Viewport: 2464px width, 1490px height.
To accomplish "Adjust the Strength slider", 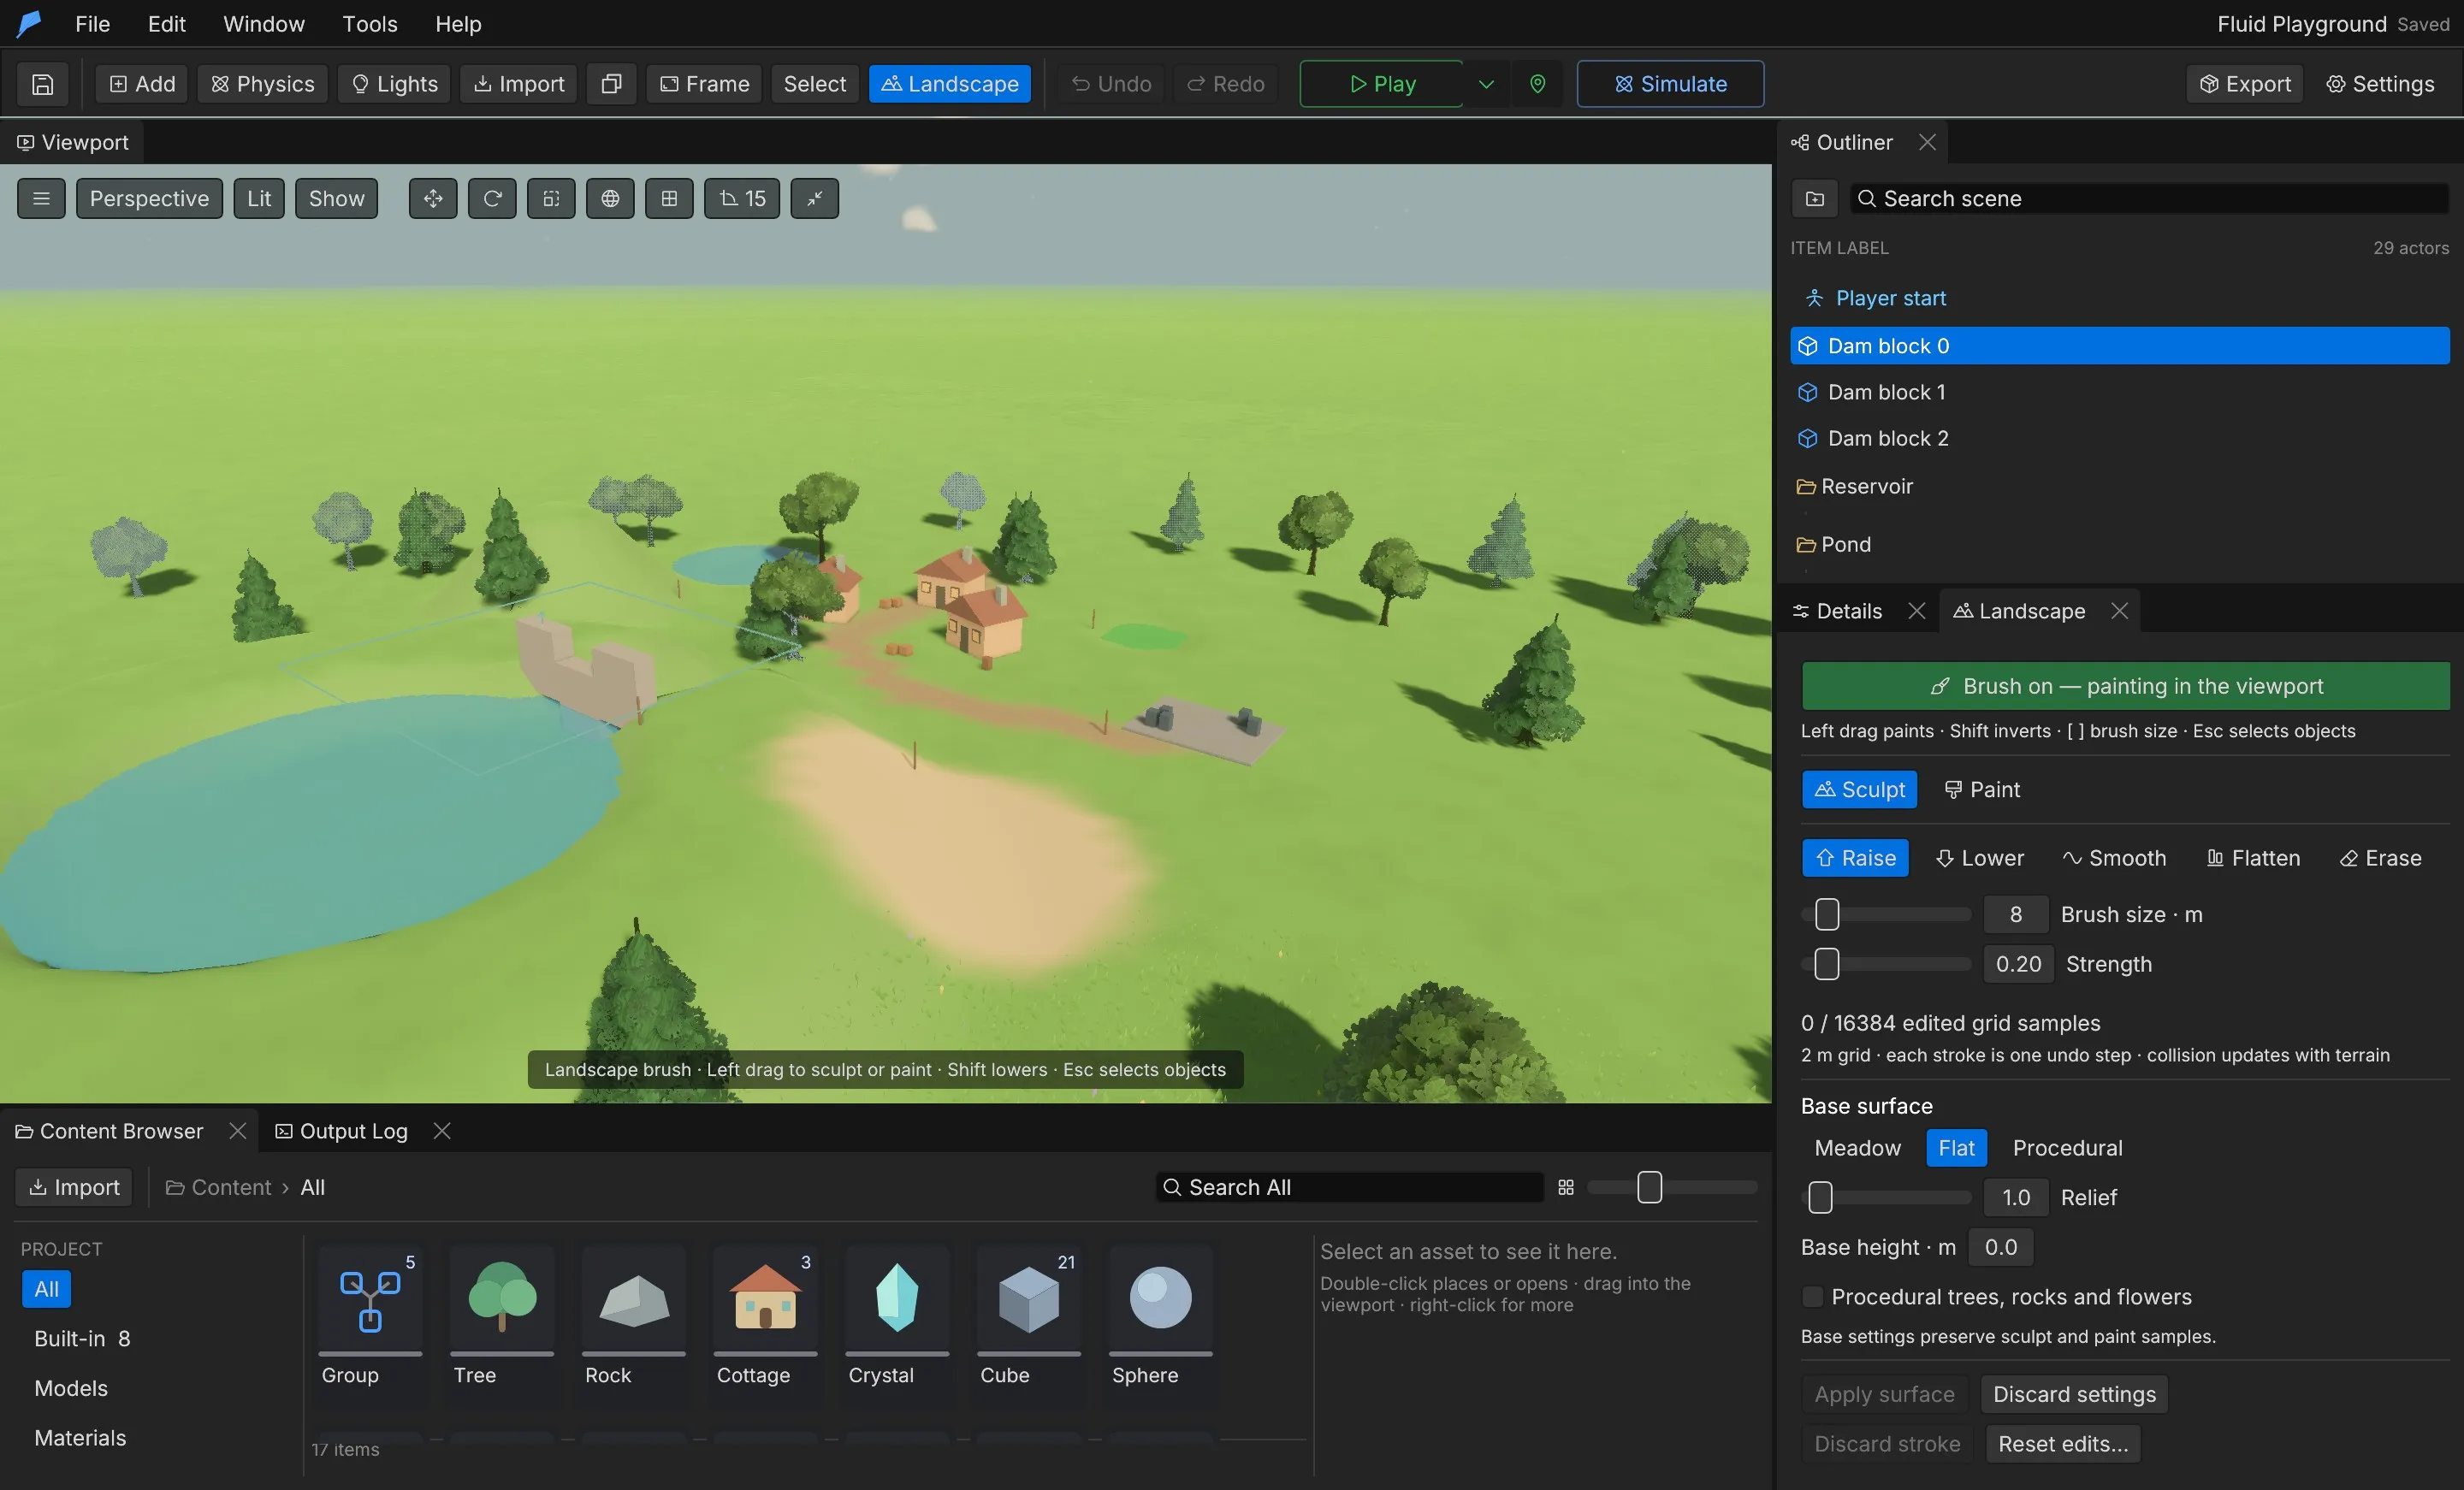I will (1886, 964).
